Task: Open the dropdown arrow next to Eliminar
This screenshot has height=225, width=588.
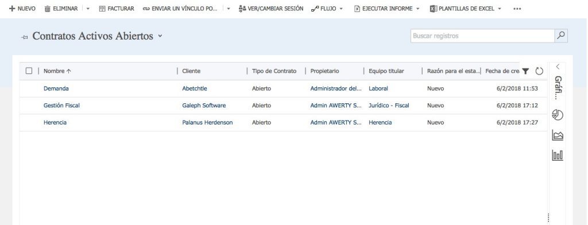Action: pos(88,9)
